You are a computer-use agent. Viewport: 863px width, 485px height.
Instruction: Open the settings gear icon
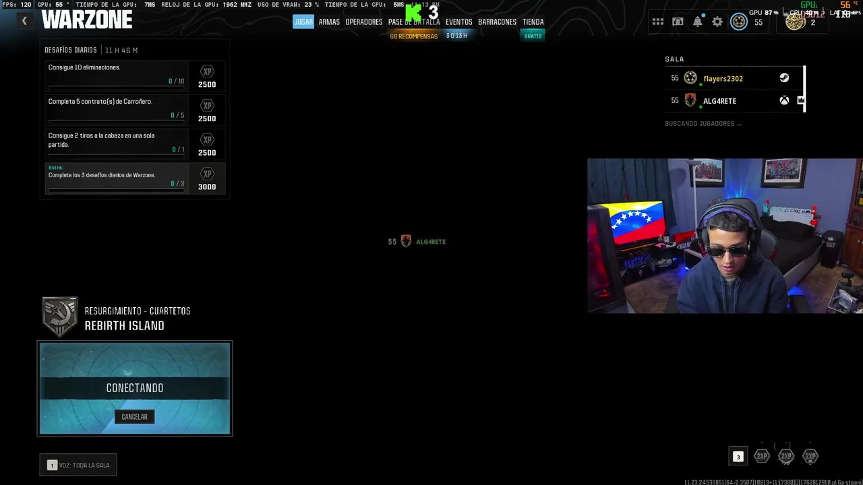pos(717,22)
